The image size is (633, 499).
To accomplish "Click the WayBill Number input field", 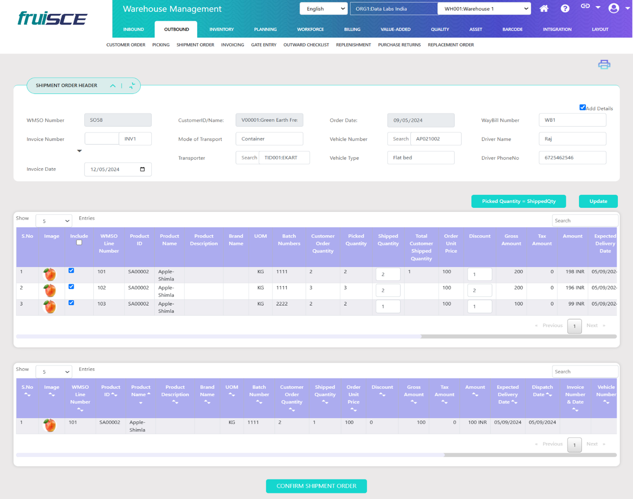I will (572, 120).
